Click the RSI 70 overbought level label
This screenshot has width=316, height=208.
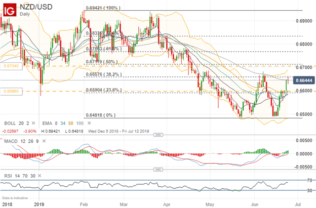(309, 180)
